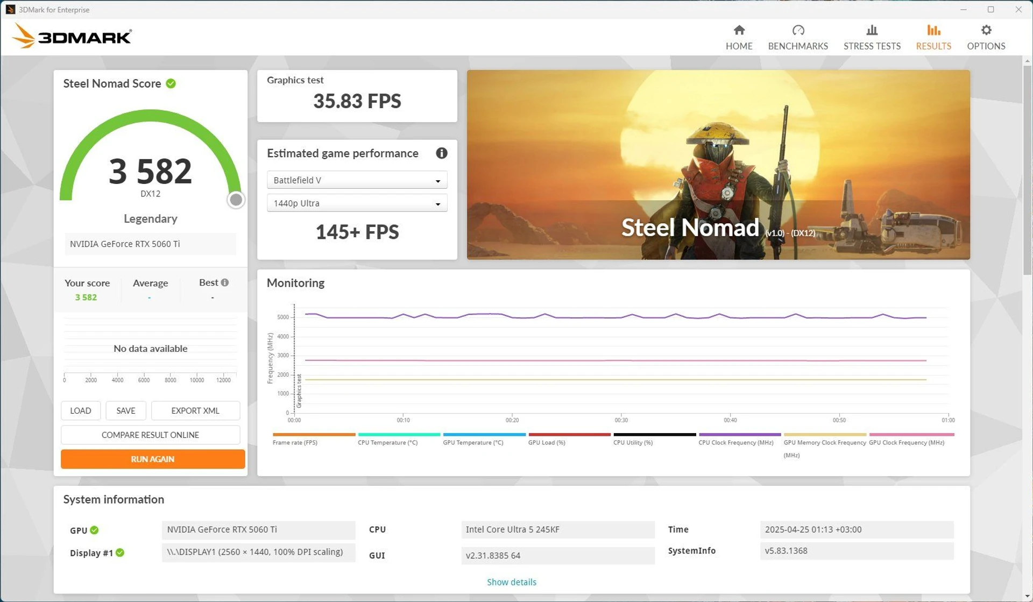Click the No data available chart text
The image size is (1033, 602).
click(x=150, y=349)
